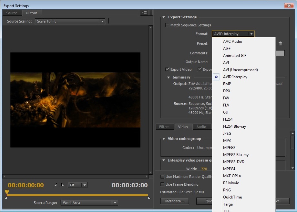
Task: Select MPEG4 format
Action: coord(244,169)
